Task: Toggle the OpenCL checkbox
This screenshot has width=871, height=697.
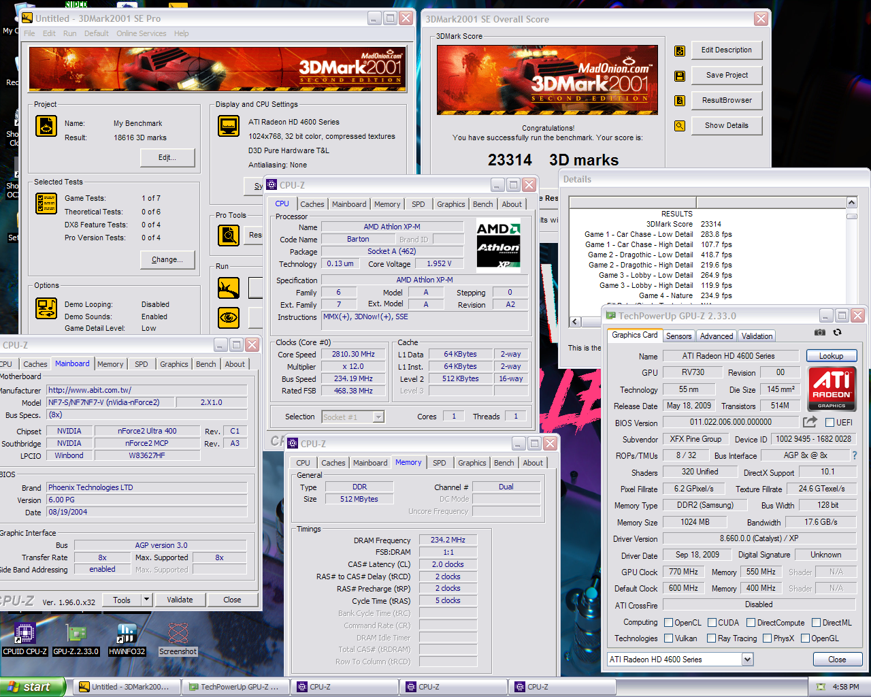Action: 668,623
